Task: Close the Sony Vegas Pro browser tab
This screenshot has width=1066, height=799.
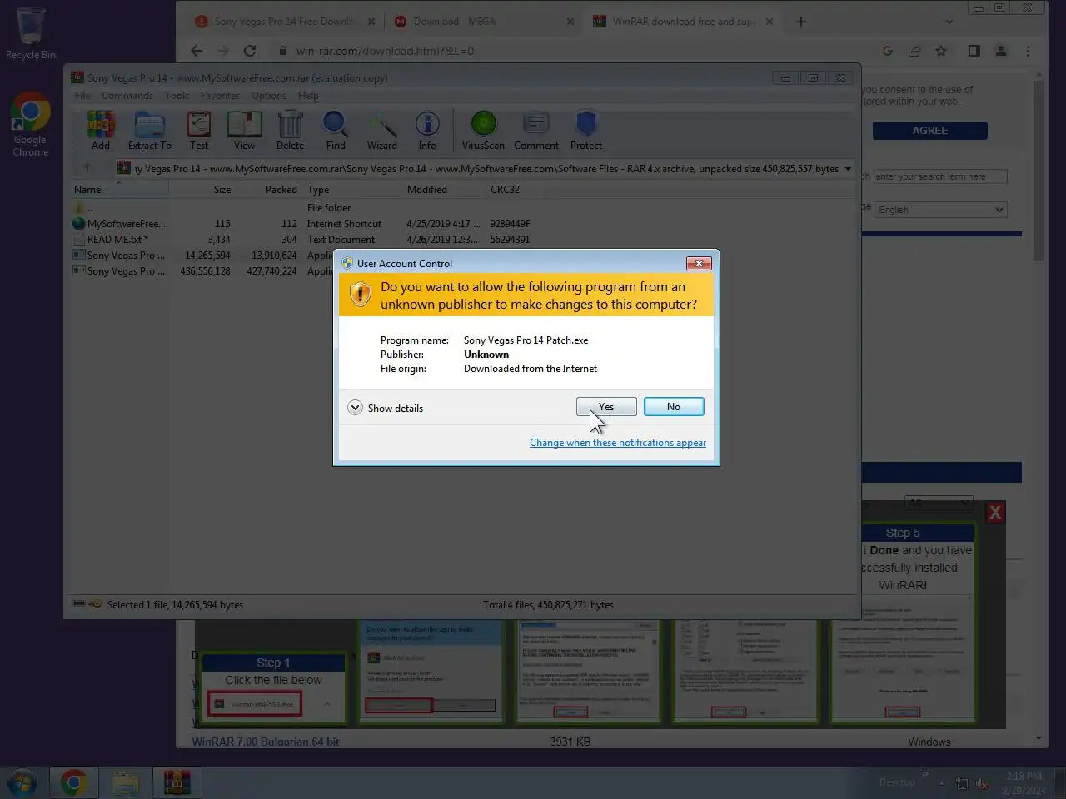Action: coord(371,22)
